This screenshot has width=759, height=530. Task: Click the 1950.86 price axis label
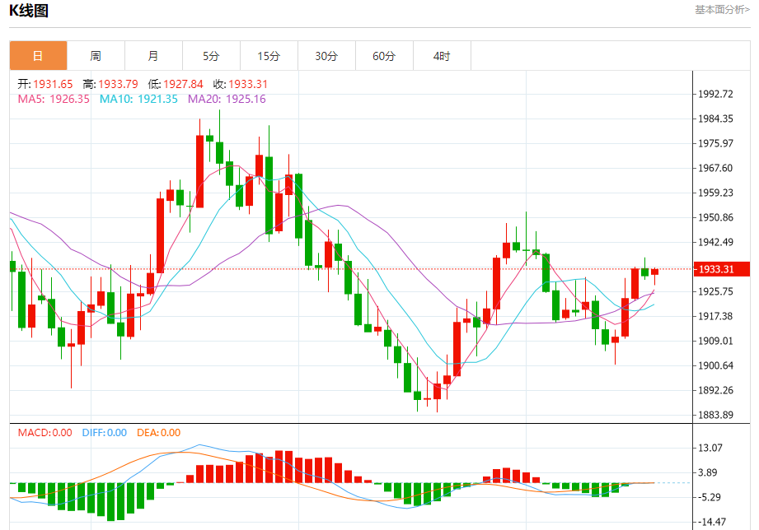(x=715, y=217)
